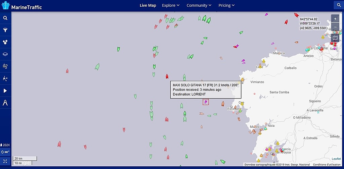Open the Leaflet attribution link

(x=336, y=159)
